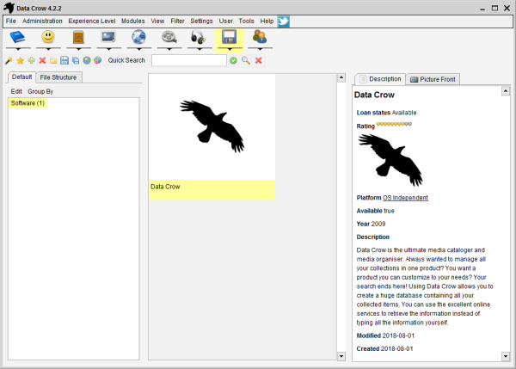
Task: Open the smiley face module icon
Action: [48, 37]
